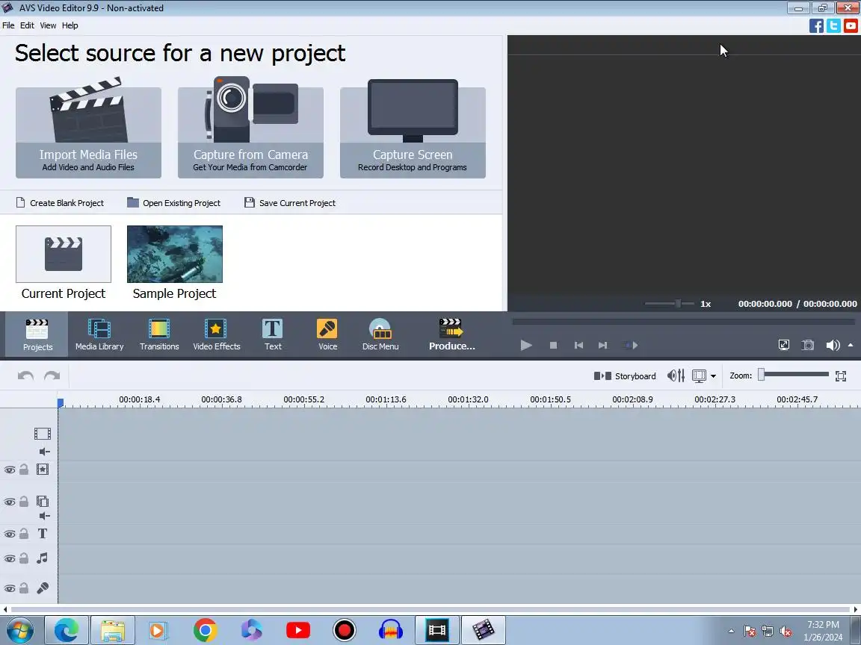Stop the preview playback
Viewport: 861px width, 645px height.
[554, 345]
